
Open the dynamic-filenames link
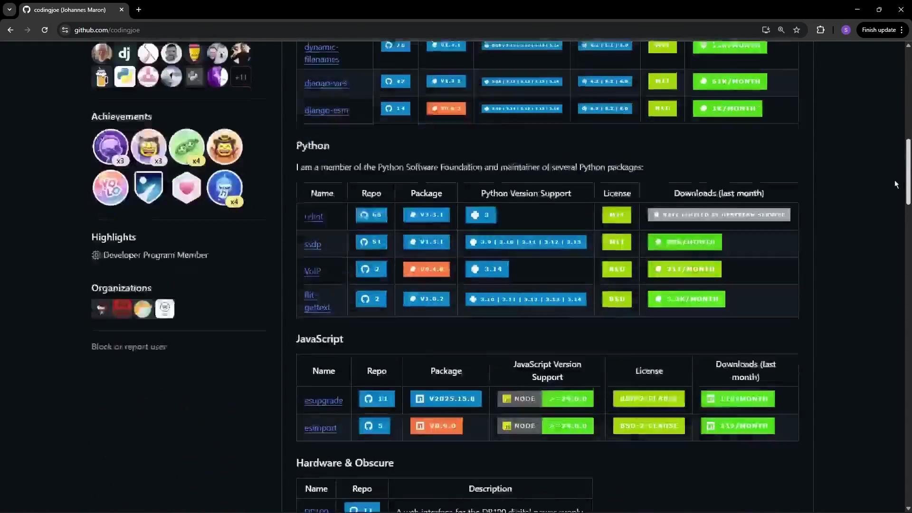(x=322, y=53)
